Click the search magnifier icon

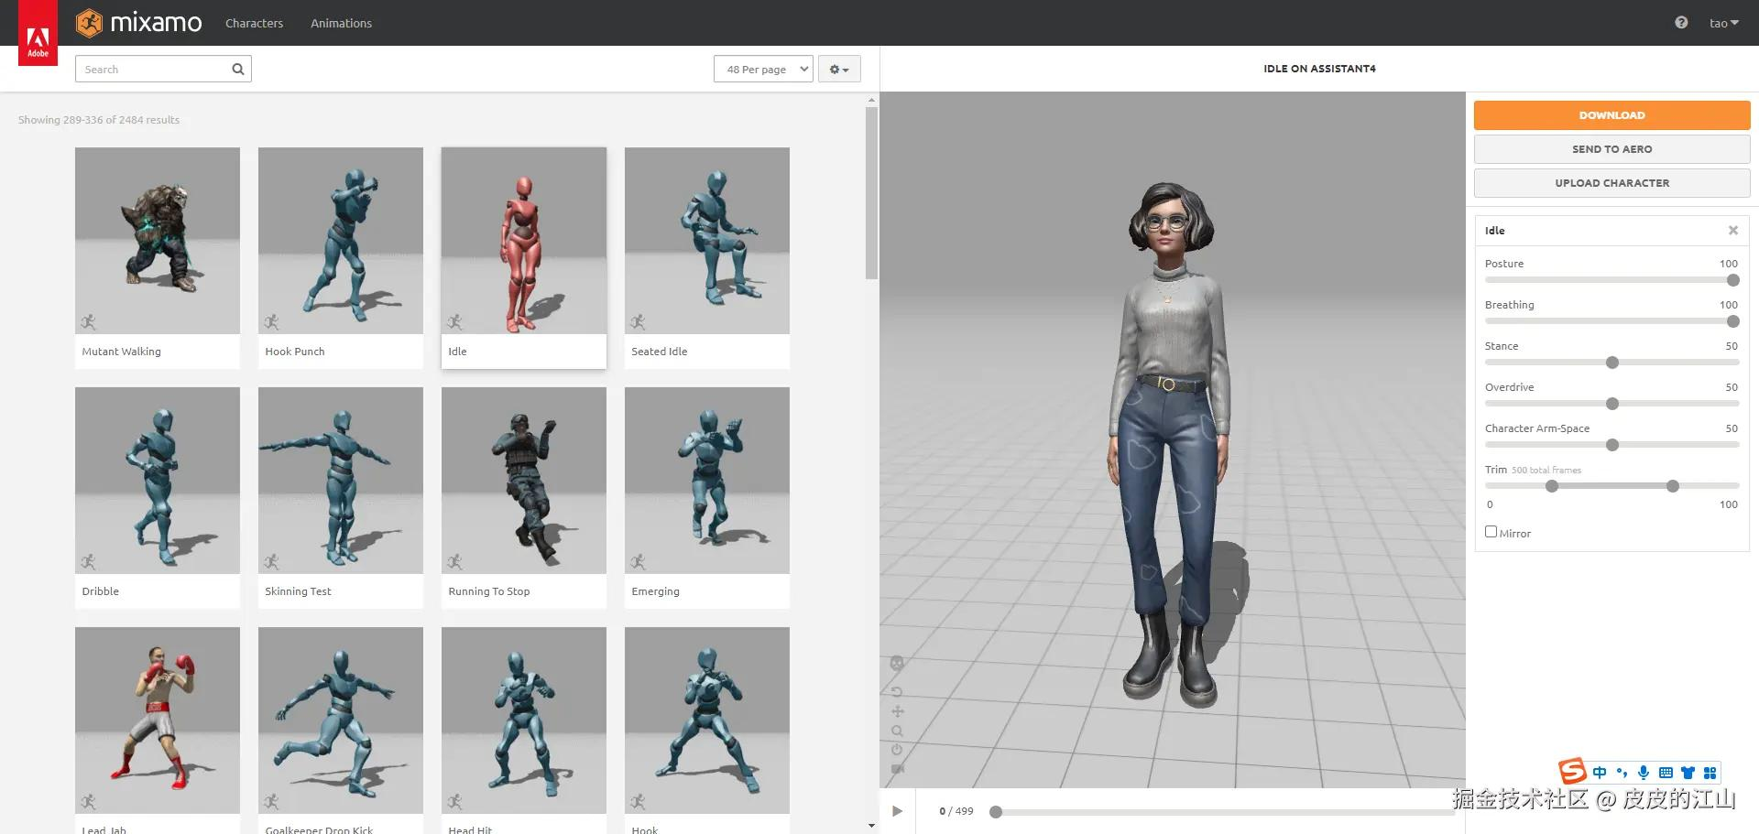[x=238, y=69]
